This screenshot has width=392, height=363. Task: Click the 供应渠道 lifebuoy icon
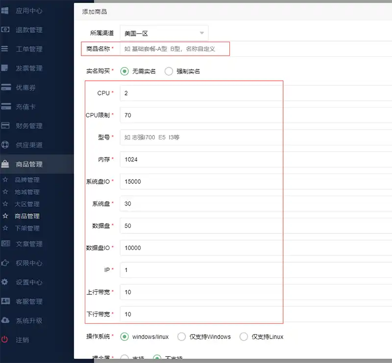pyautogui.click(x=5, y=145)
